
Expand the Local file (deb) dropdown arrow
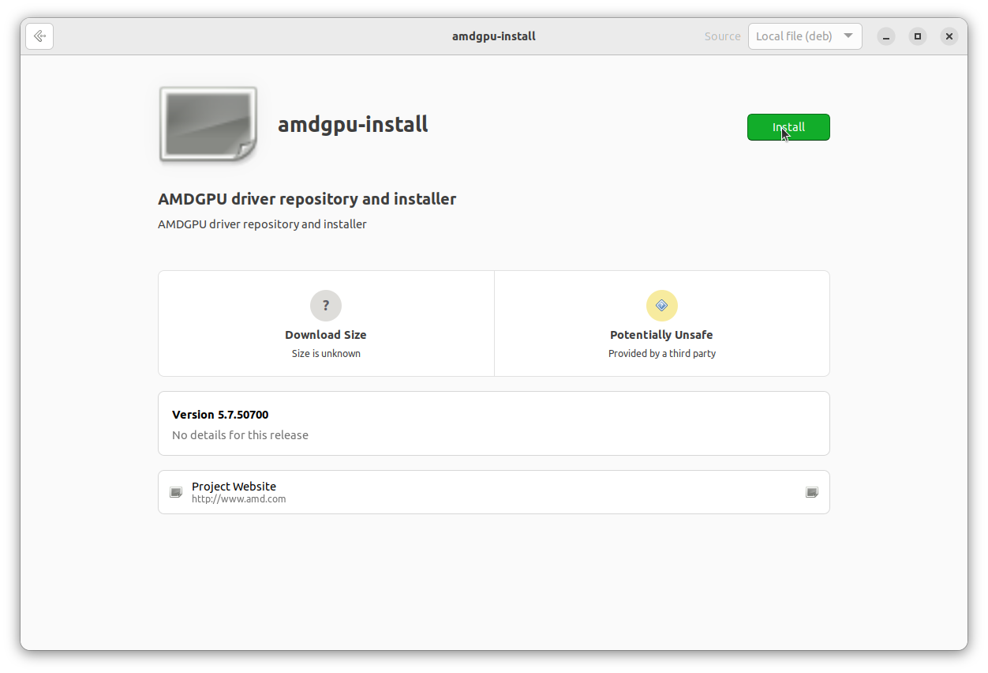(849, 36)
